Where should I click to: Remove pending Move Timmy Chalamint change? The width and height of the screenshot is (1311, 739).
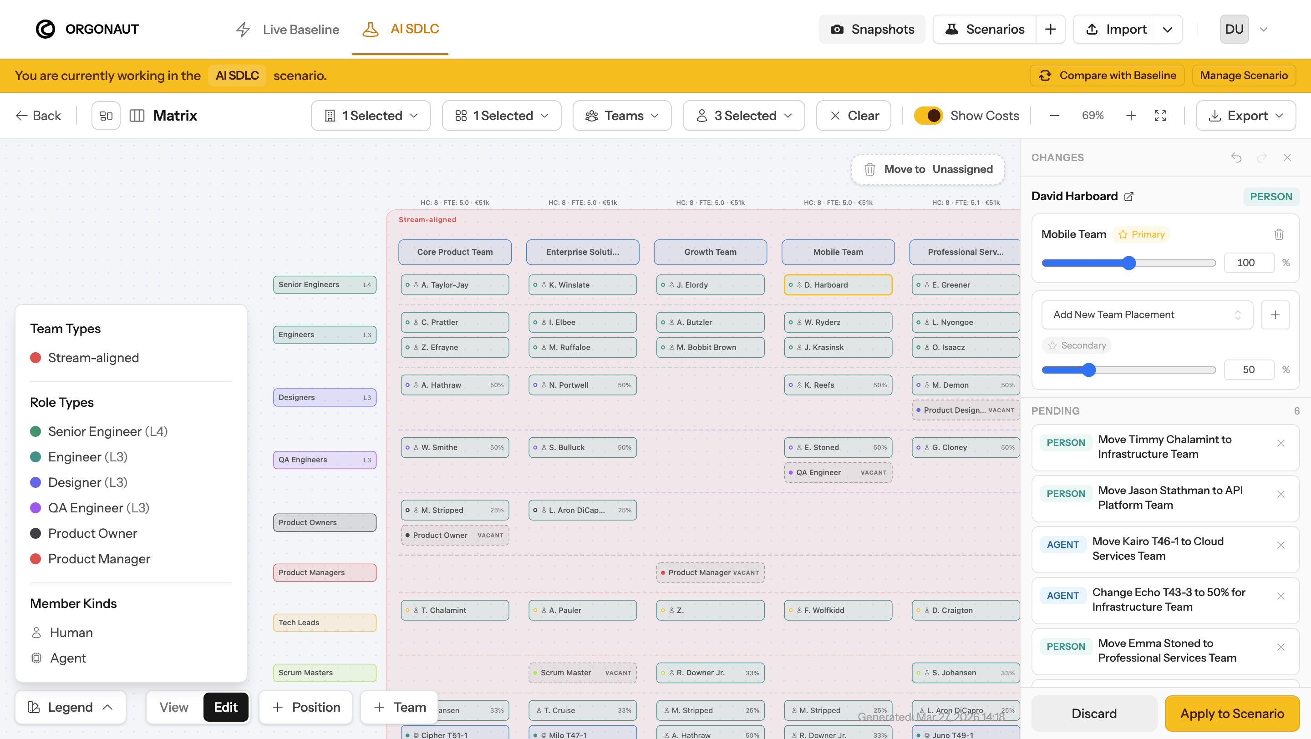coord(1281,444)
